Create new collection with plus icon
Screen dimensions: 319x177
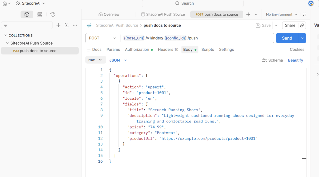click(x=58, y=25)
